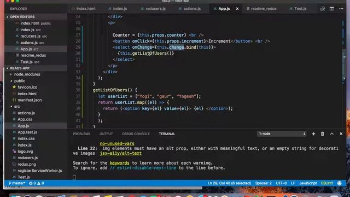Create a new terminal with plus icon
The image size is (350, 197).
313,134
